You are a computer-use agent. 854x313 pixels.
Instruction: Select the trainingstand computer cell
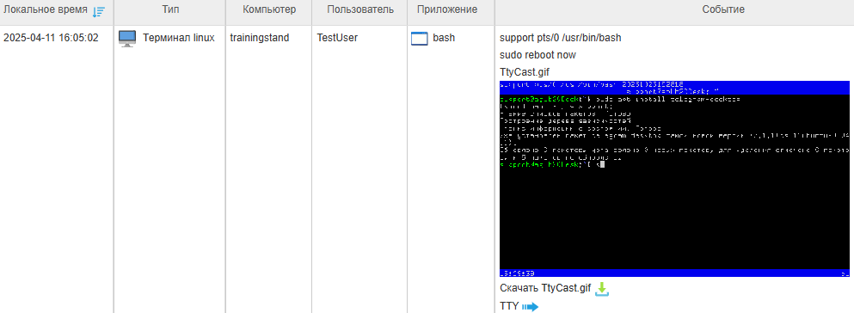coord(260,38)
